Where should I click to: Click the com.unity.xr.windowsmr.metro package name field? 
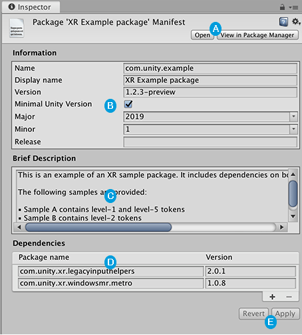pyautogui.click(x=111, y=283)
